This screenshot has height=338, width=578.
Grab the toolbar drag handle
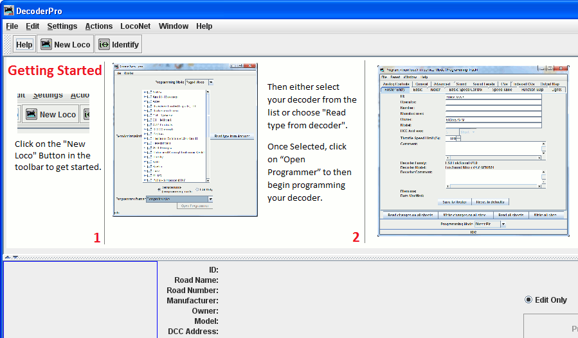coord(8,44)
